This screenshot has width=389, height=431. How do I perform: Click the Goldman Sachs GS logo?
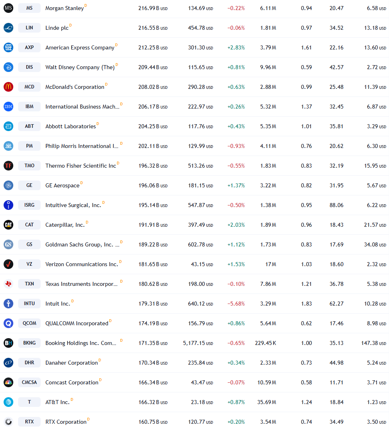click(x=8, y=244)
